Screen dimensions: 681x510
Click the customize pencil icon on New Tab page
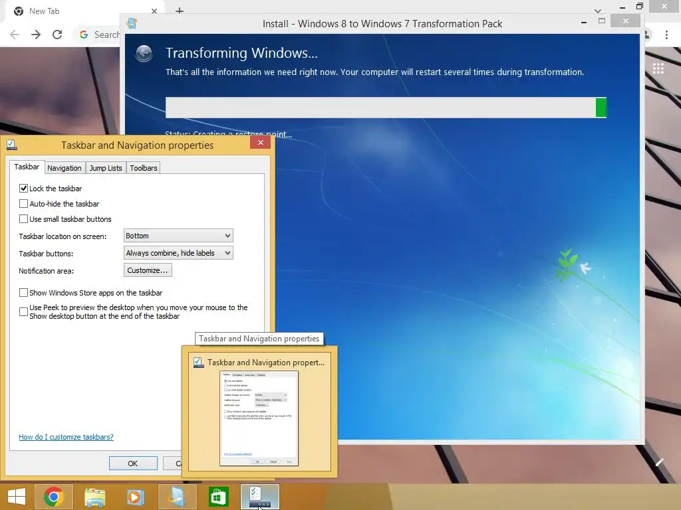[659, 462]
